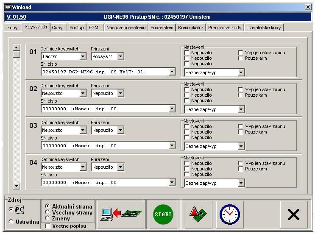Choose the Vsechny strany option
The image size is (315, 234).
point(47,212)
